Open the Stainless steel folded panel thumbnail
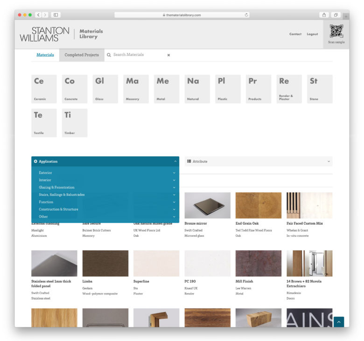 54,263
